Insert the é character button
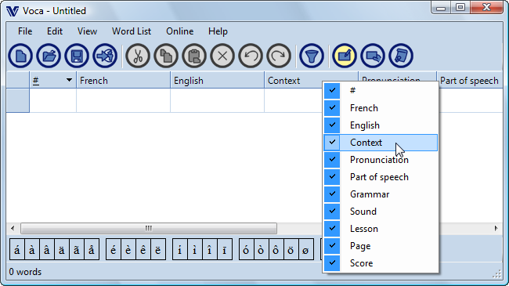509x286 pixels. click(x=114, y=249)
